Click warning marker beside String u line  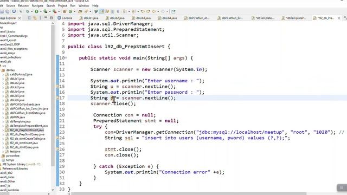57,87
